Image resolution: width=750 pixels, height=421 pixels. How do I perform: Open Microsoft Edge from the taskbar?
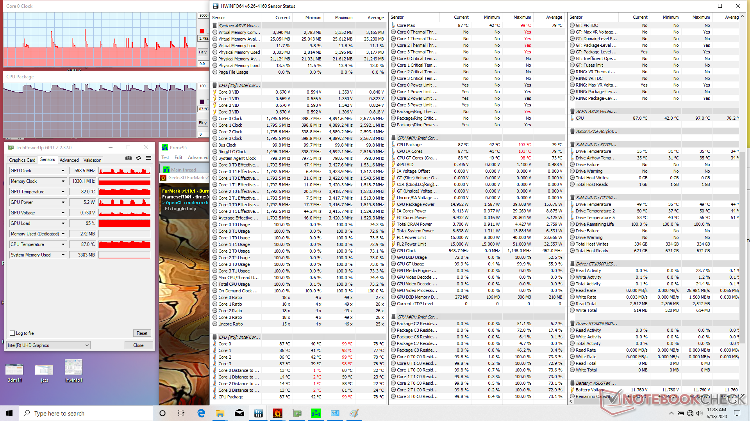pyautogui.click(x=202, y=413)
